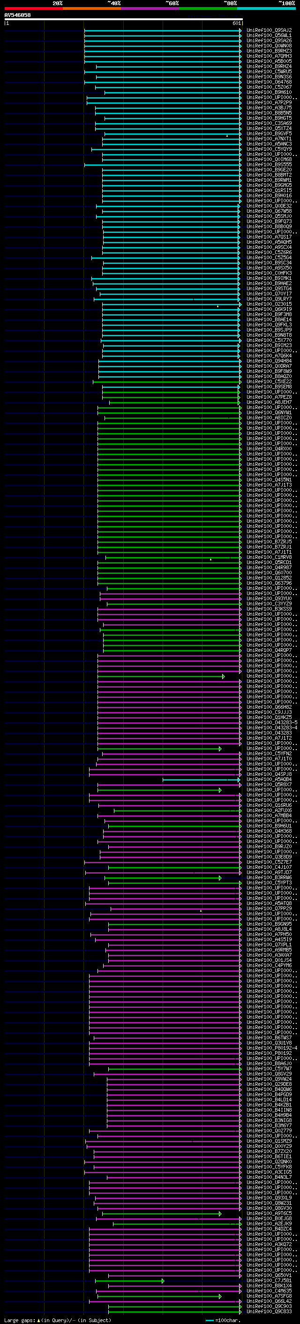Viewport: 300px width, 1324px height.
Task: Click the green ~80% identity legend segment
Action: click(x=208, y=8)
